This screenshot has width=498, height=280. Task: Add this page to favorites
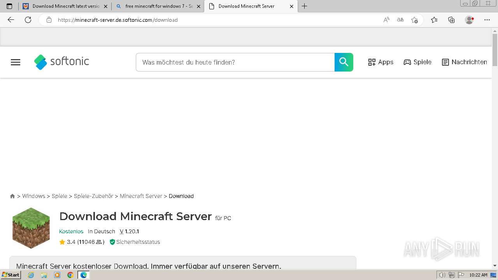[x=414, y=20]
